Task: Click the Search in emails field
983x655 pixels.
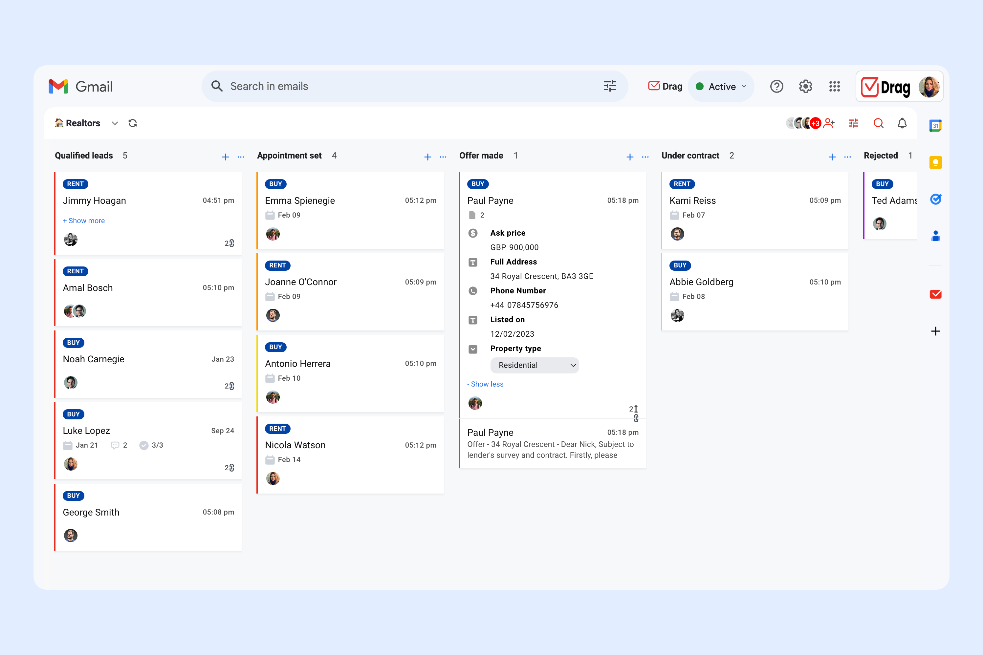Action: pyautogui.click(x=415, y=87)
